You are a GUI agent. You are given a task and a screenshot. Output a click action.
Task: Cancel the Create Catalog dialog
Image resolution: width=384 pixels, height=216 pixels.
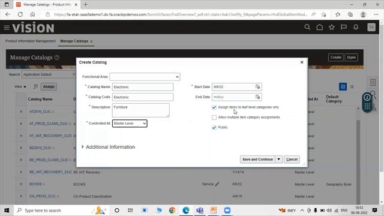pyautogui.click(x=292, y=159)
